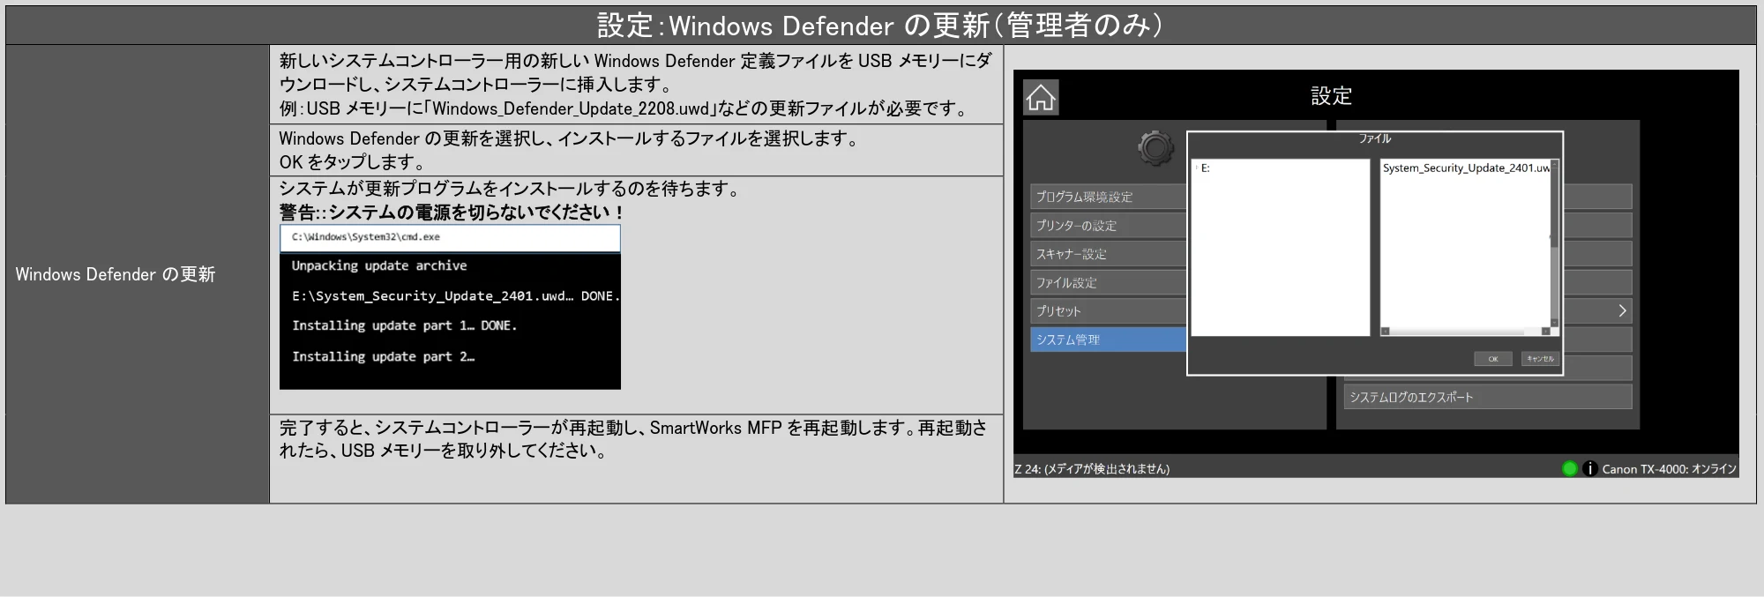Click the horizontal scrollbar left arrow

[1386, 332]
